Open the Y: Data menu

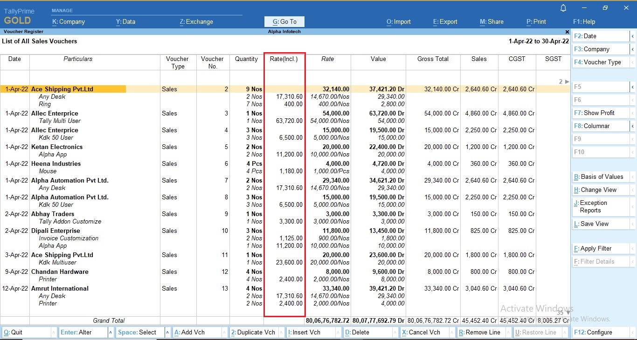[x=125, y=21]
